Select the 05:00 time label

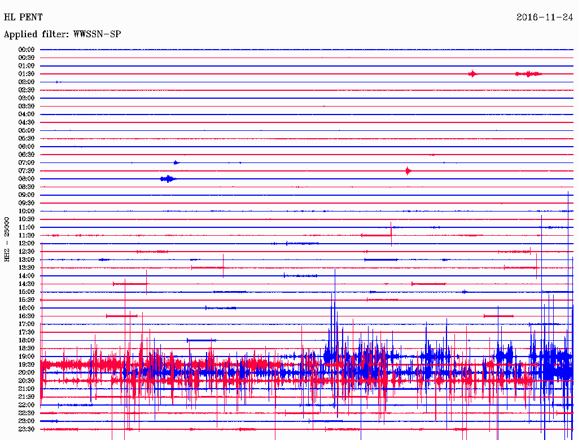[27, 130]
